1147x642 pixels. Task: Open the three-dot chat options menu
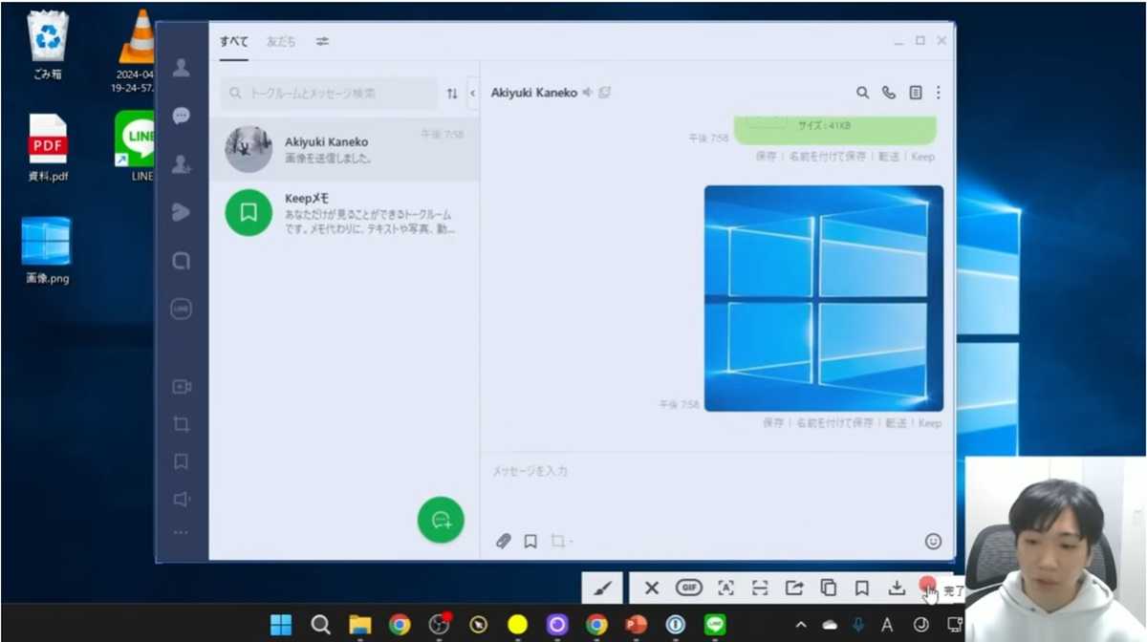click(938, 93)
